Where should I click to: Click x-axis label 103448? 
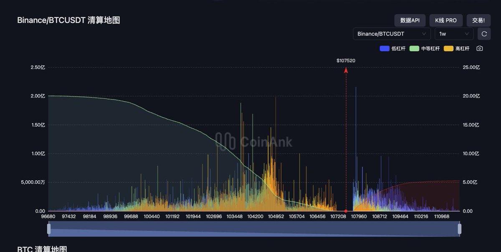coord(235,217)
